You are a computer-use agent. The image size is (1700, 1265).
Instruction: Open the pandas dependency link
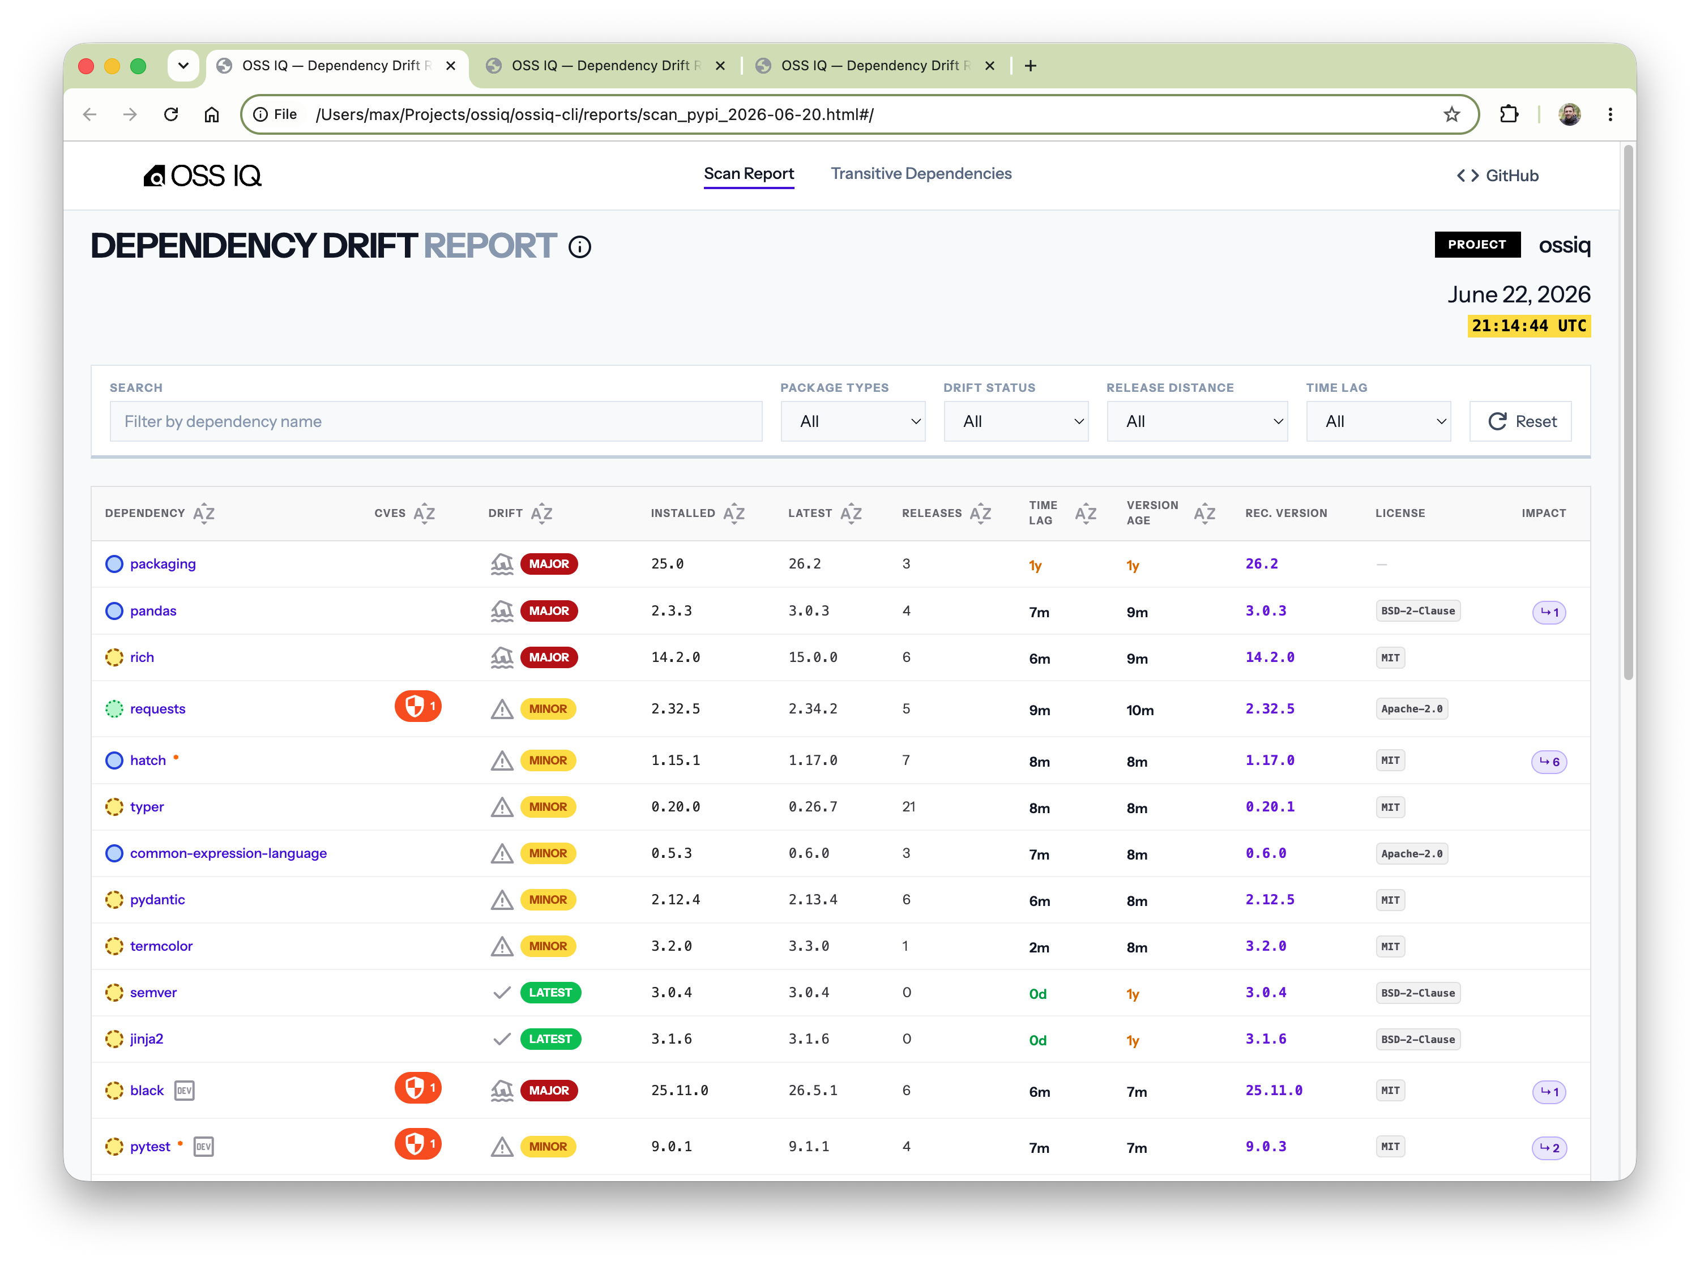click(x=152, y=610)
